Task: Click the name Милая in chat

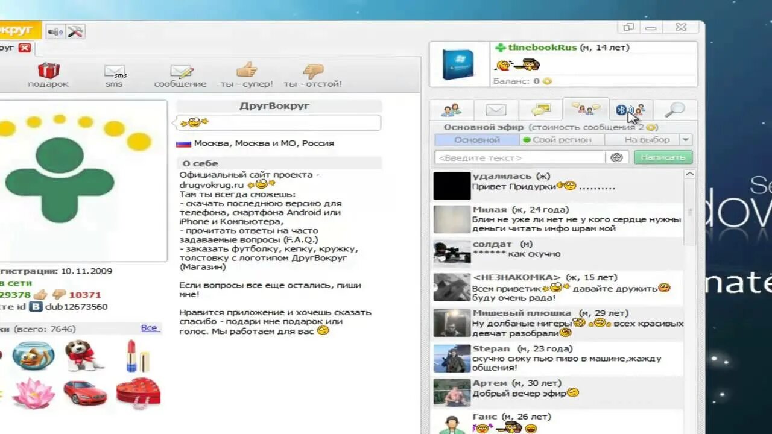Action: click(x=490, y=210)
